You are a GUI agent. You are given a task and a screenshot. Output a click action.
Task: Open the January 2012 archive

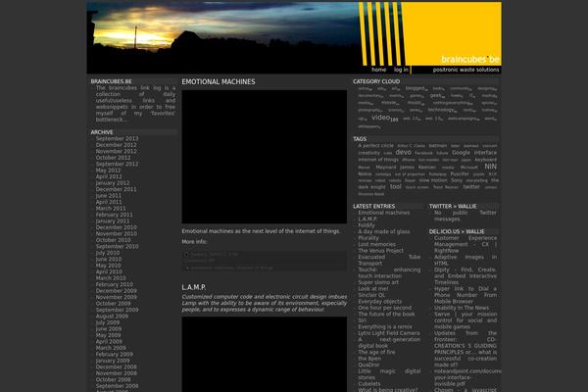coord(113,183)
